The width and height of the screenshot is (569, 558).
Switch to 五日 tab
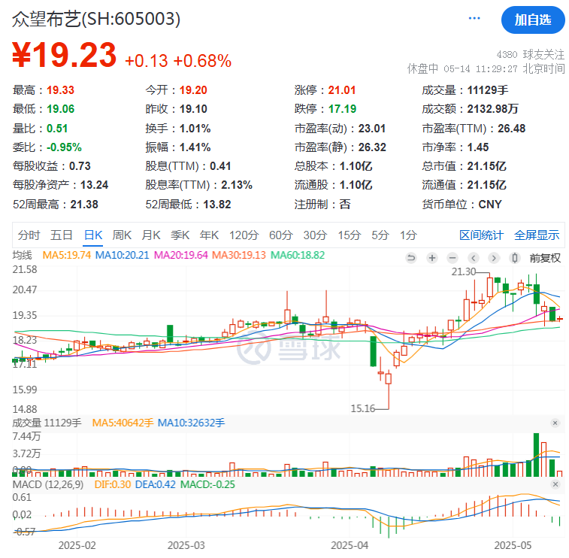tap(62, 235)
